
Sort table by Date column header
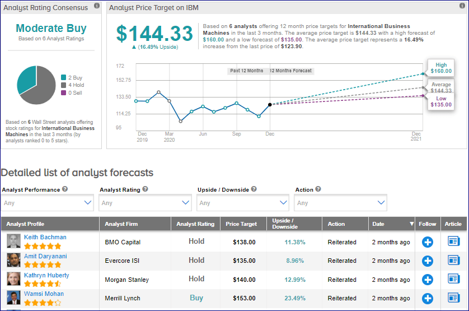(x=391, y=224)
